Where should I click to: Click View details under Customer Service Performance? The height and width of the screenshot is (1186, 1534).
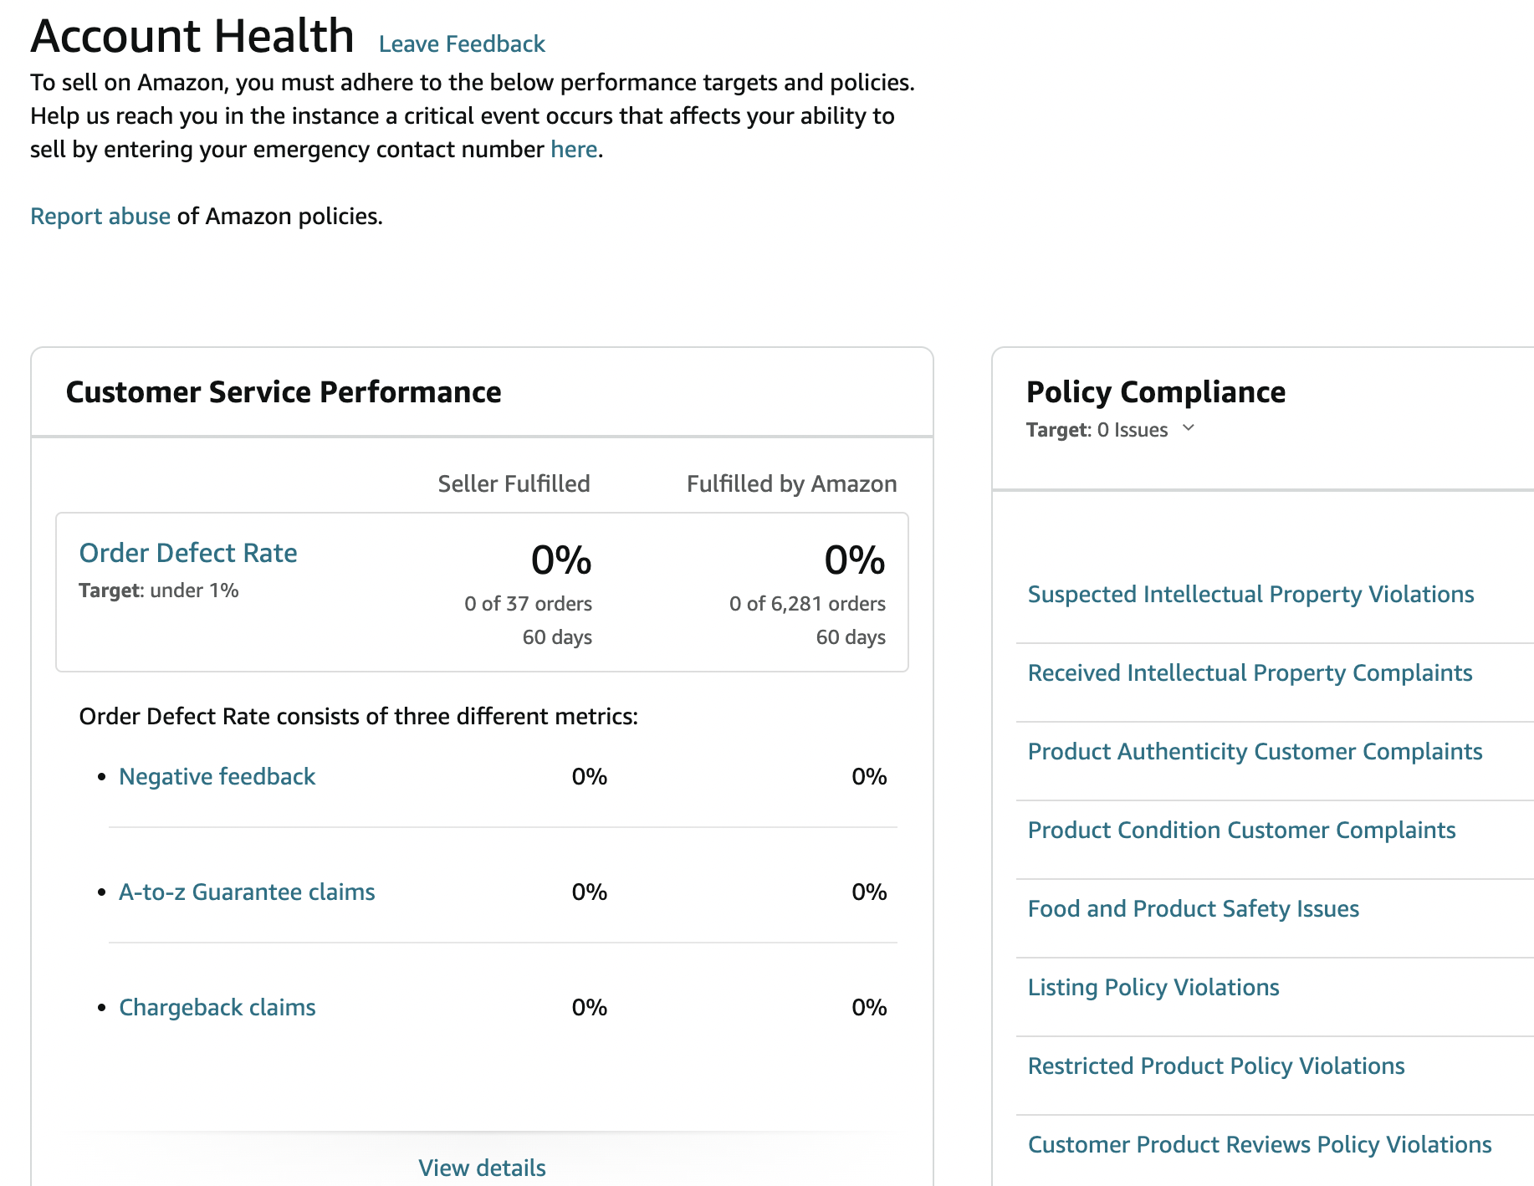tap(482, 1167)
